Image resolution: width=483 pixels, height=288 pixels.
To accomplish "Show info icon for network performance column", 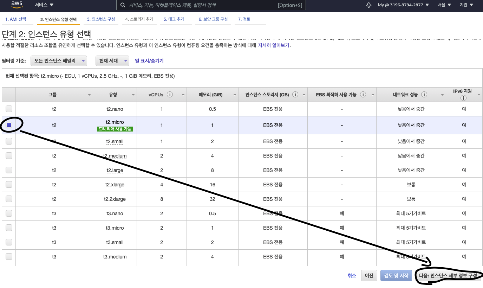I will (424, 95).
